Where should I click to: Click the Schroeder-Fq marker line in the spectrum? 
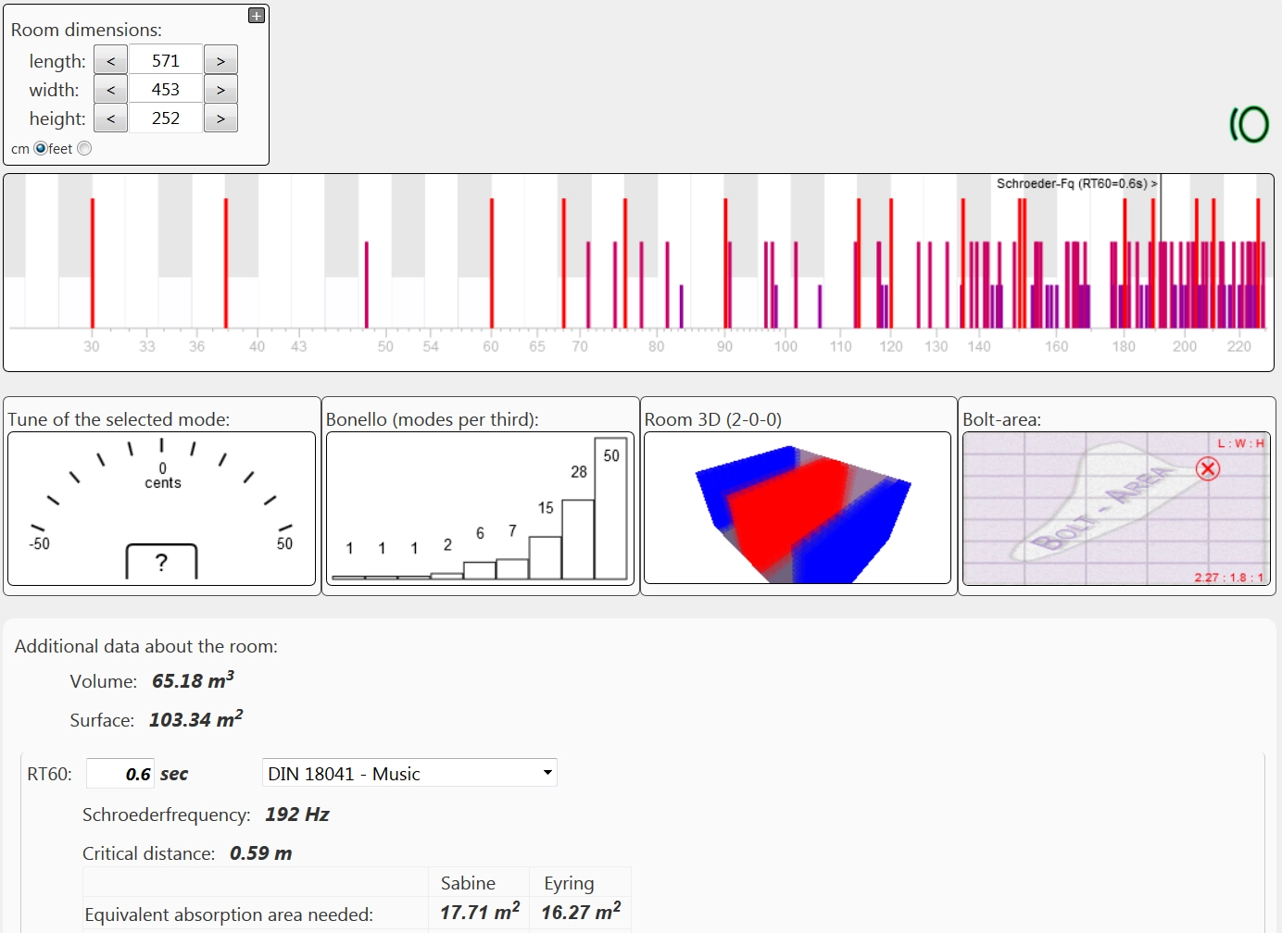(x=1161, y=213)
